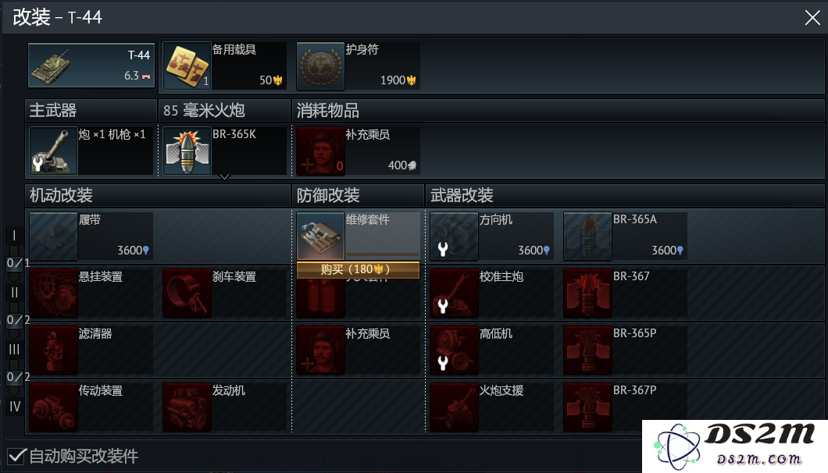Select the 履带 tracks modification icon
This screenshot has height=473, width=828.
click(53, 236)
